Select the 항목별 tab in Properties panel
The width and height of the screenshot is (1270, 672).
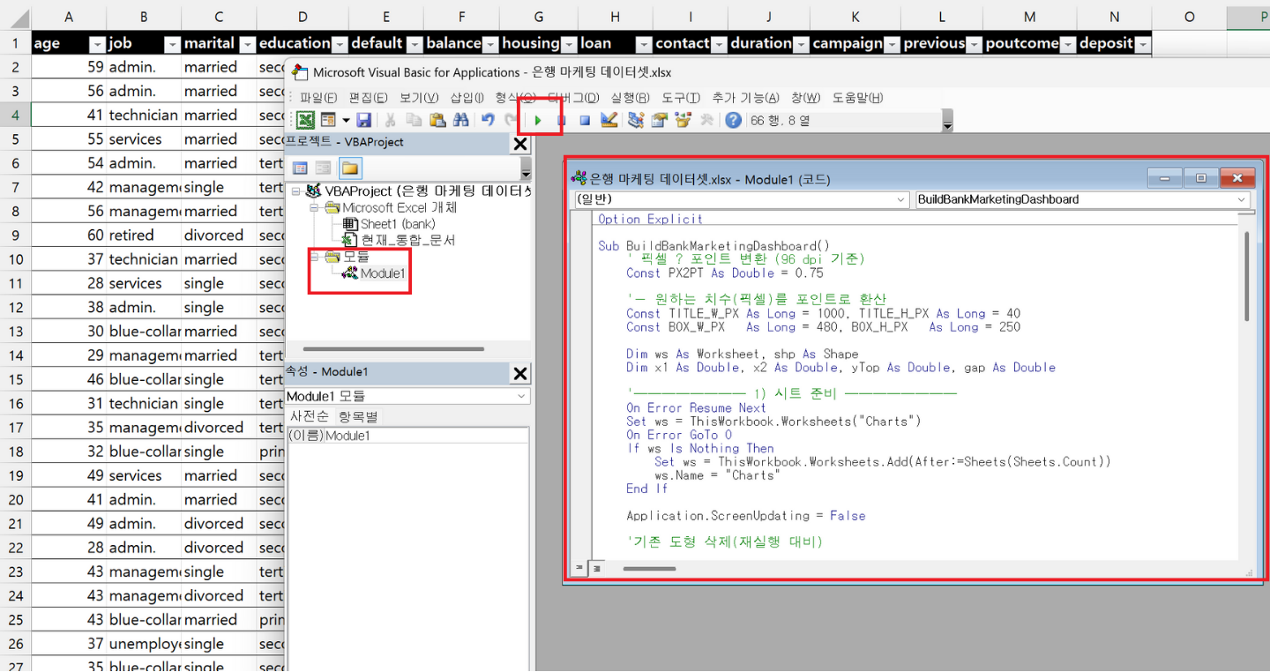[357, 416]
